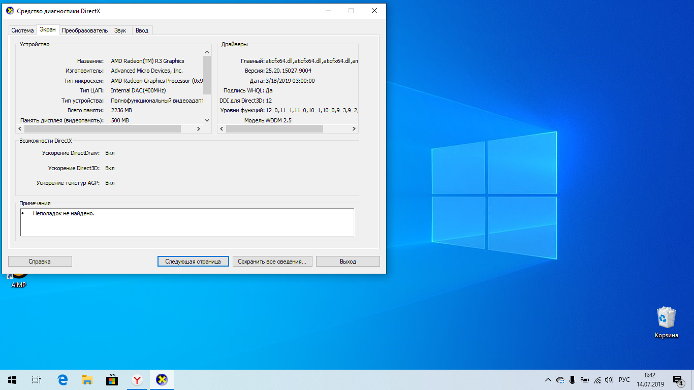This screenshot has height=390, width=694.
Task: Click driver version 25.20.15027.9004
Action: 289,71
